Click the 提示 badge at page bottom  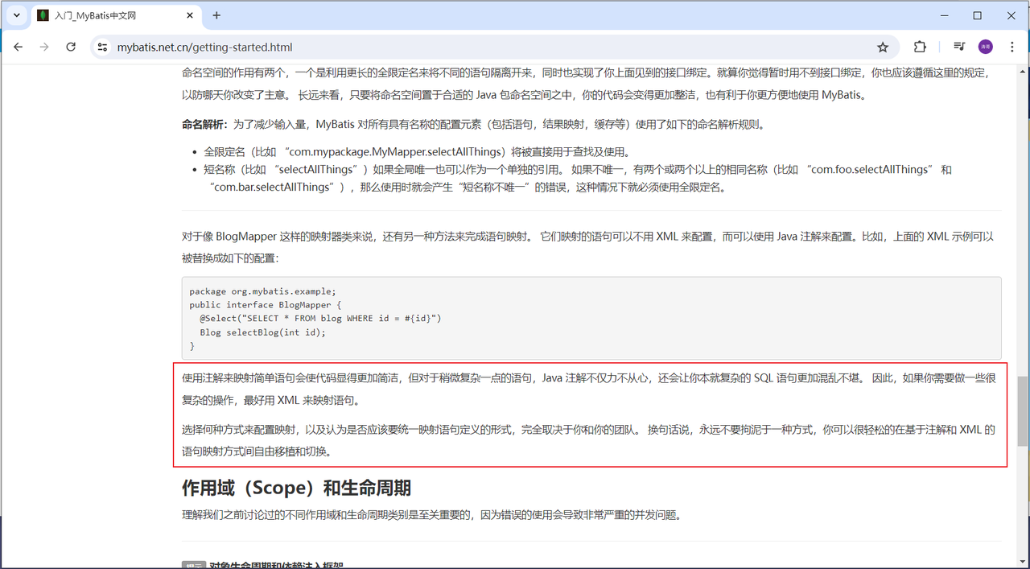point(194,563)
